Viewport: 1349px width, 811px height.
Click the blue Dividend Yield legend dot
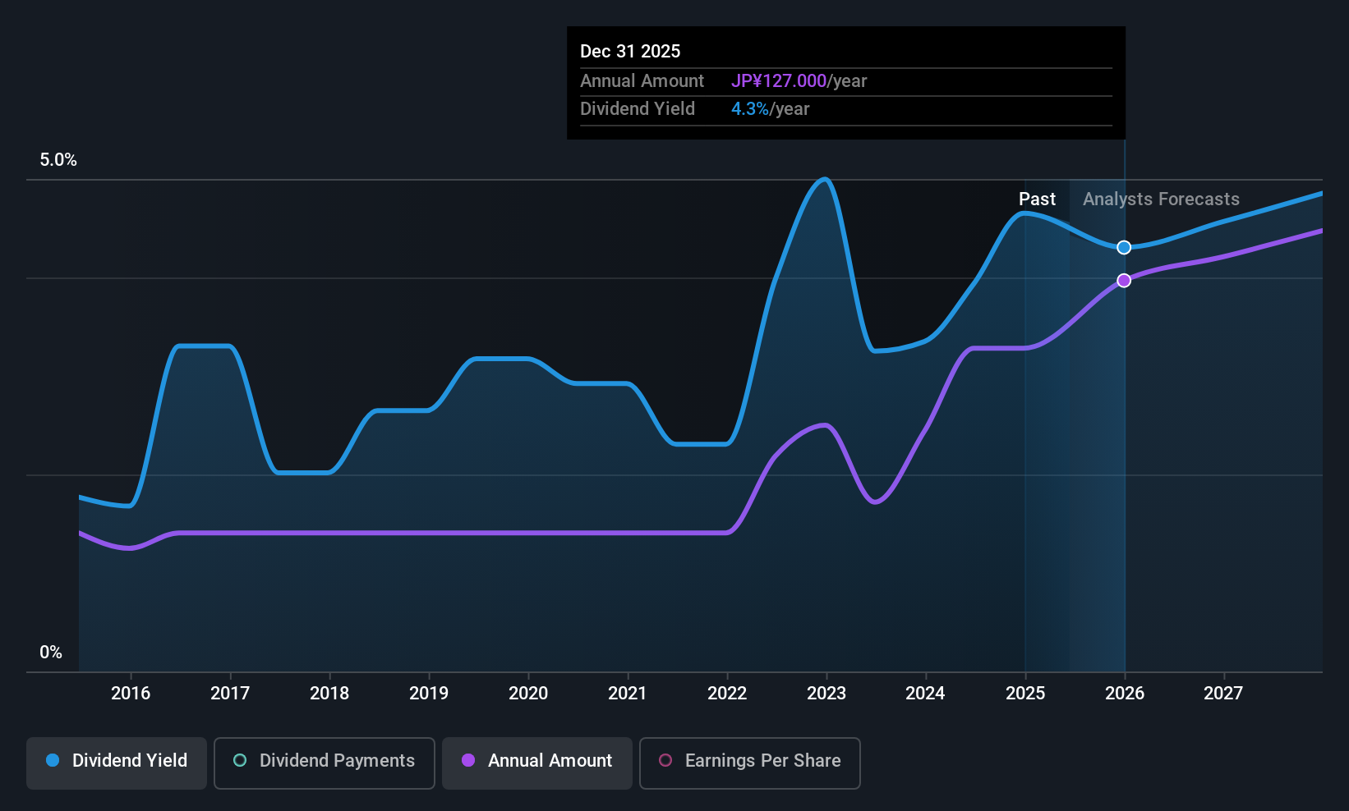pos(53,760)
